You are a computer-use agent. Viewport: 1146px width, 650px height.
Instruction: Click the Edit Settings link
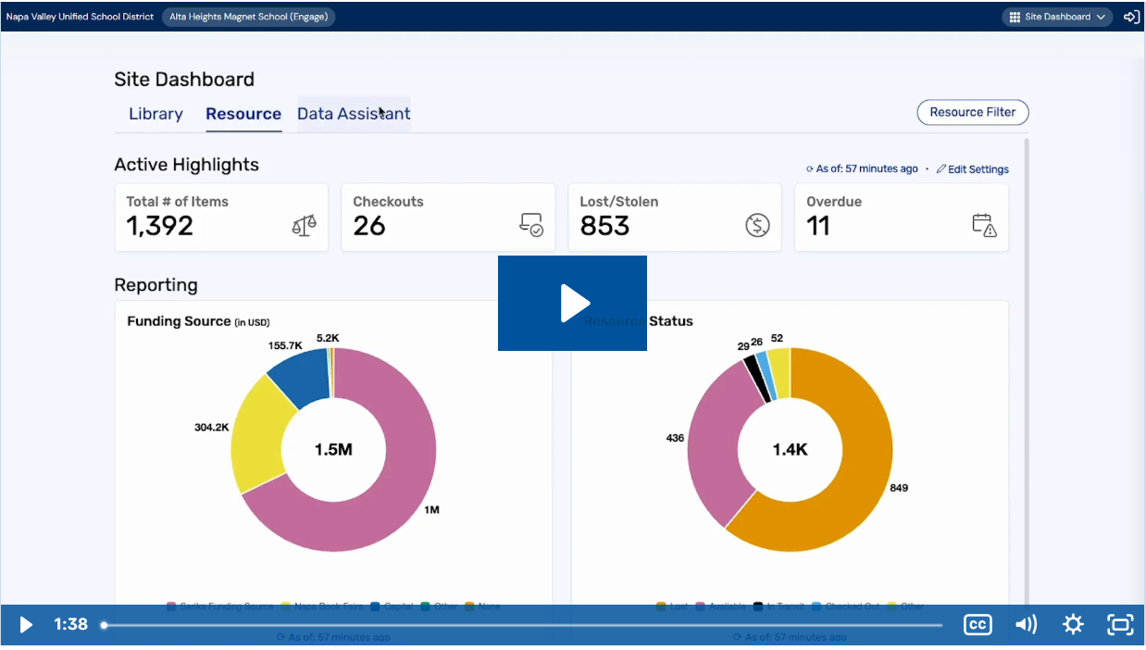pyautogui.click(x=973, y=169)
